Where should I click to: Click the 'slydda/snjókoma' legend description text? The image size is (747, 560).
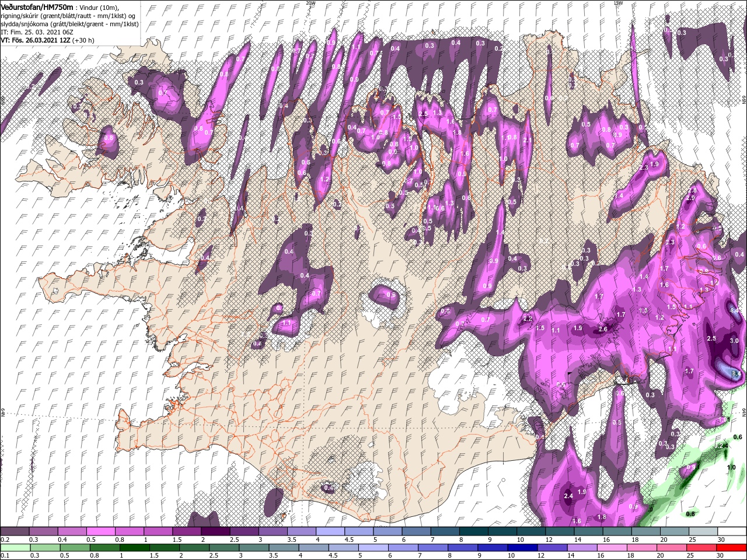[25, 24]
